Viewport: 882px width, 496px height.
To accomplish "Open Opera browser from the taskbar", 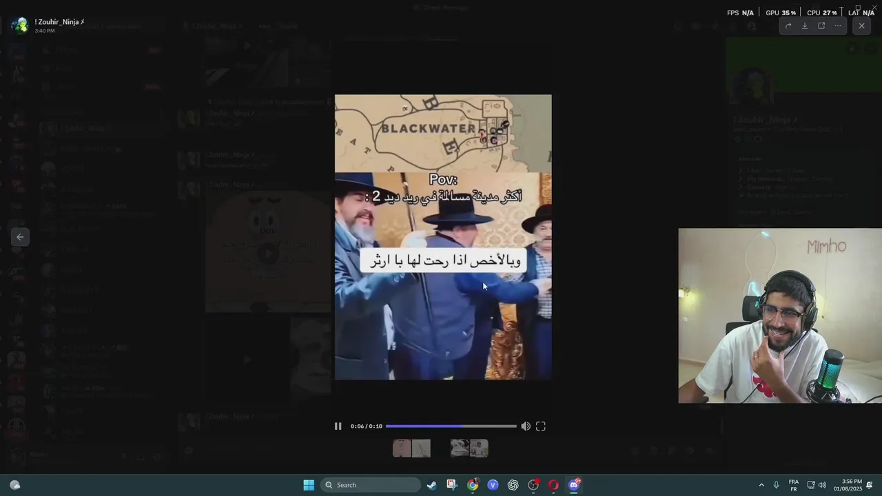I will (553, 485).
